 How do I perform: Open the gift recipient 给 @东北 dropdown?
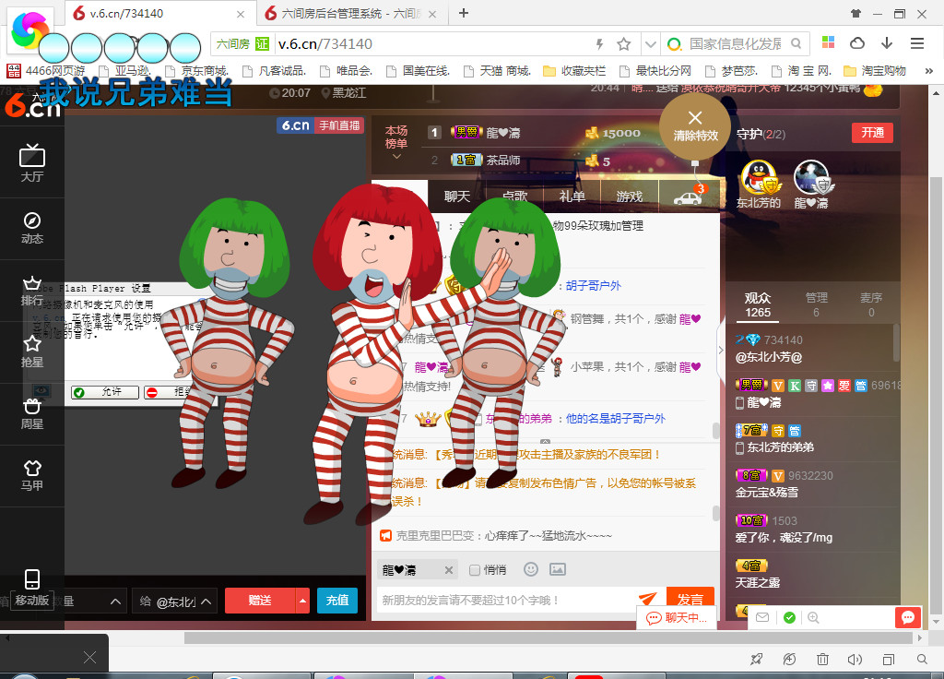[174, 601]
